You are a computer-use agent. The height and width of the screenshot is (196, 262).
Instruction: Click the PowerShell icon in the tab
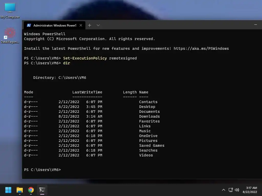[x=29, y=25]
